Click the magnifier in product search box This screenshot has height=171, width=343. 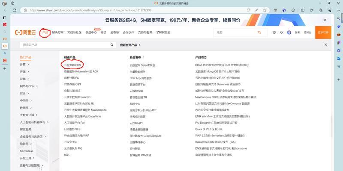112,45
